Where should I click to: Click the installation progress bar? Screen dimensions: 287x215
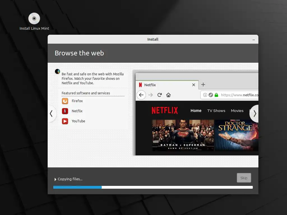pos(153,187)
